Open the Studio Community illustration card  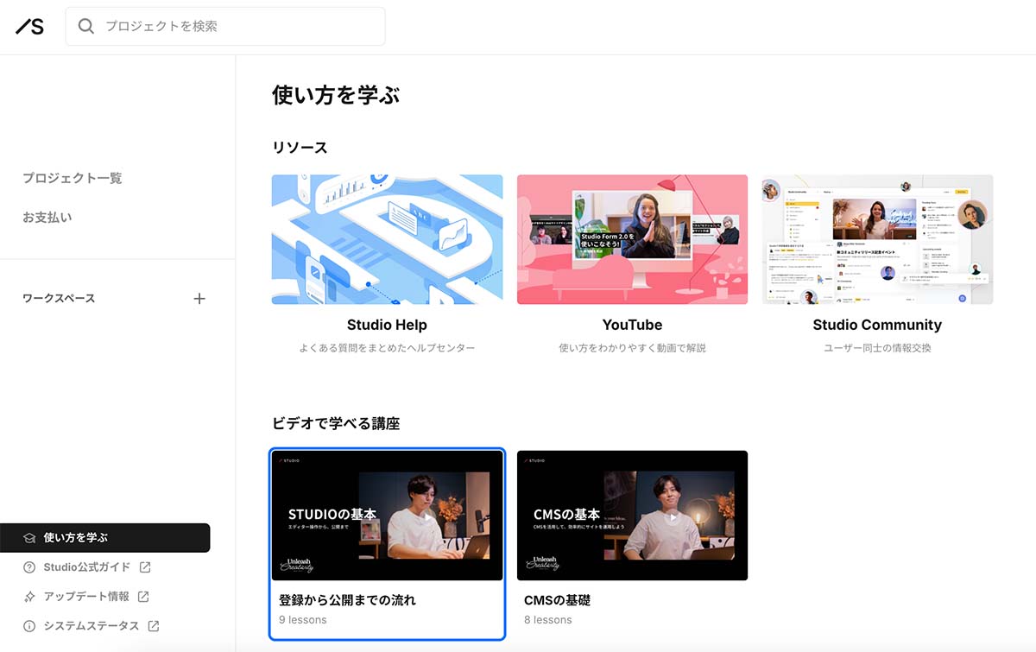point(877,239)
